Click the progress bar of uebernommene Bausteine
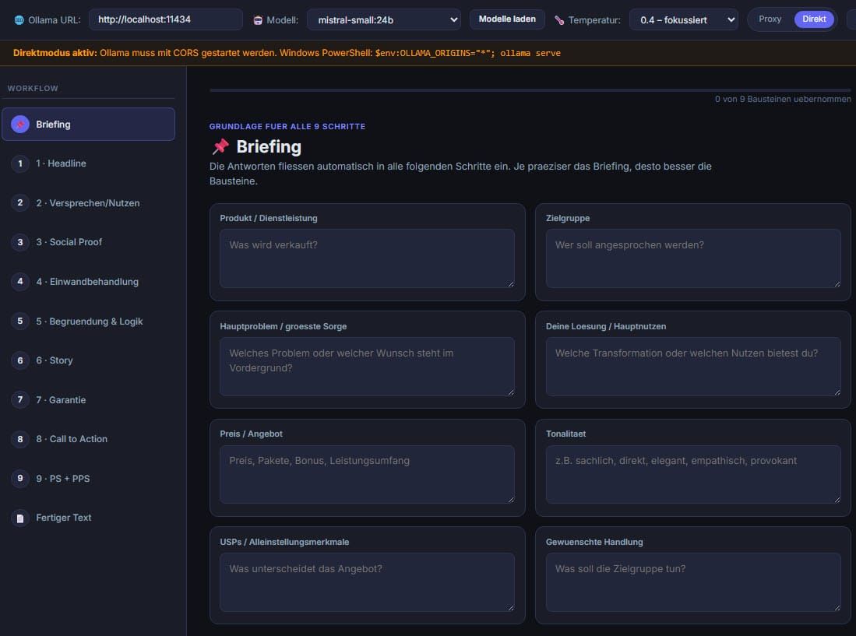 click(530, 90)
